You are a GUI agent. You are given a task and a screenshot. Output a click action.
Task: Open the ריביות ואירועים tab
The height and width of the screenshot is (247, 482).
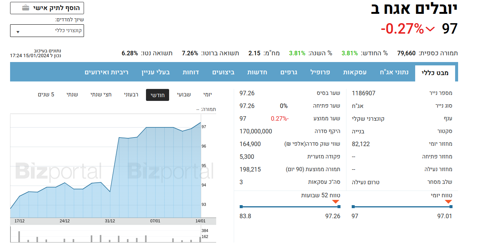(x=106, y=72)
